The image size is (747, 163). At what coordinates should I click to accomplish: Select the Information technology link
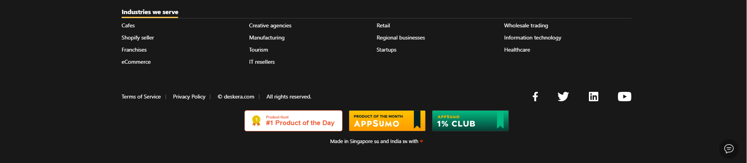pyautogui.click(x=532, y=38)
